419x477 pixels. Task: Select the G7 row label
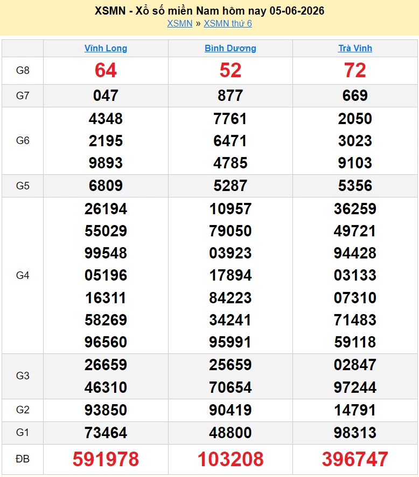[x=23, y=96]
